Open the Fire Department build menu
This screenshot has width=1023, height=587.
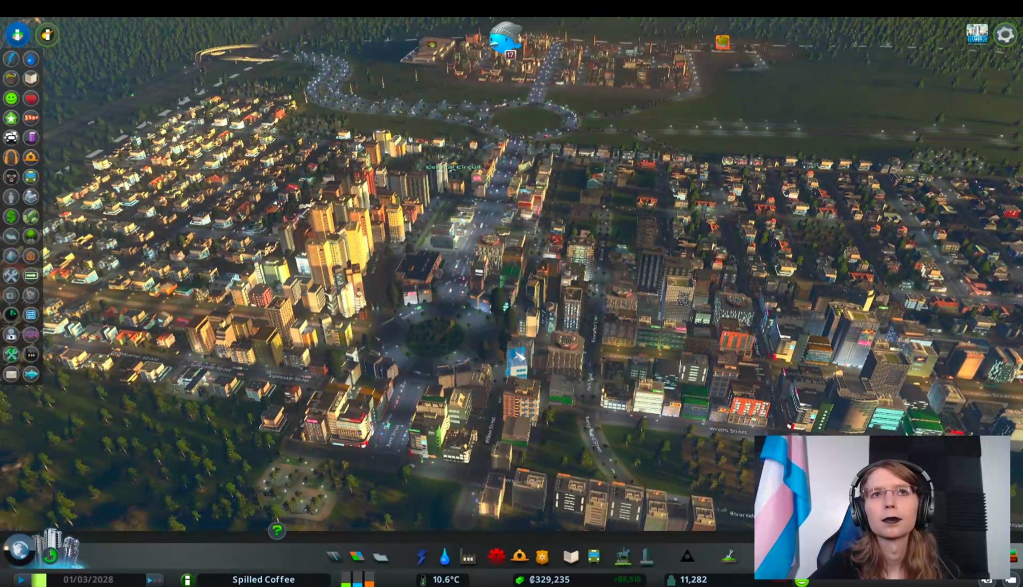[x=519, y=556]
